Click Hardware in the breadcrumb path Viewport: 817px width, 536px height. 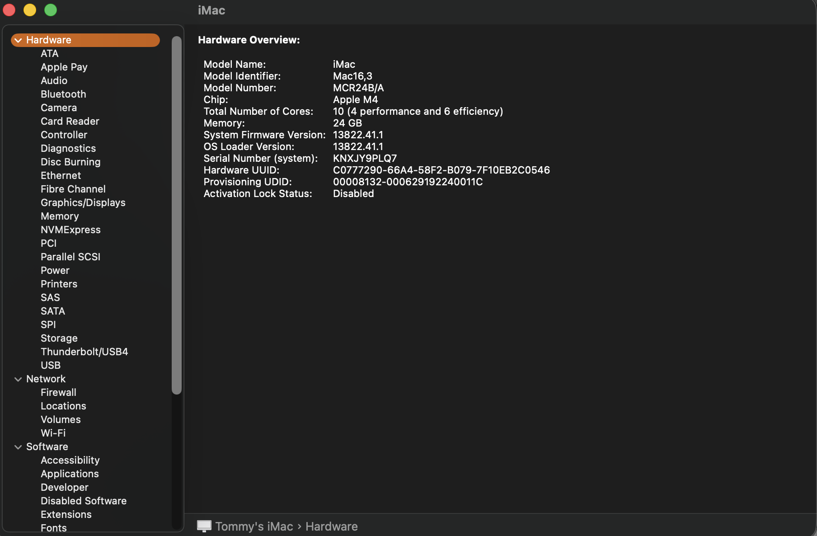pos(331,526)
